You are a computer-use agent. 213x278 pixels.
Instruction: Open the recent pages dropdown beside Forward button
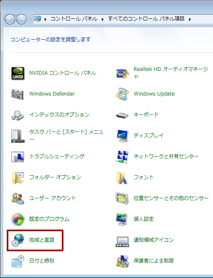point(30,19)
